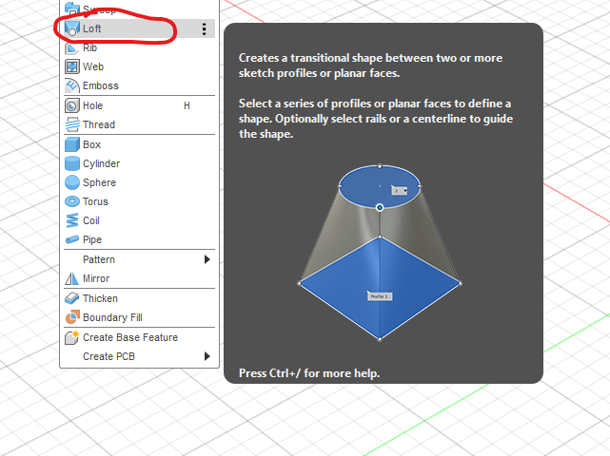Click the Create Base Feature command
Viewport: 610px width, 456px height.
[x=129, y=337]
